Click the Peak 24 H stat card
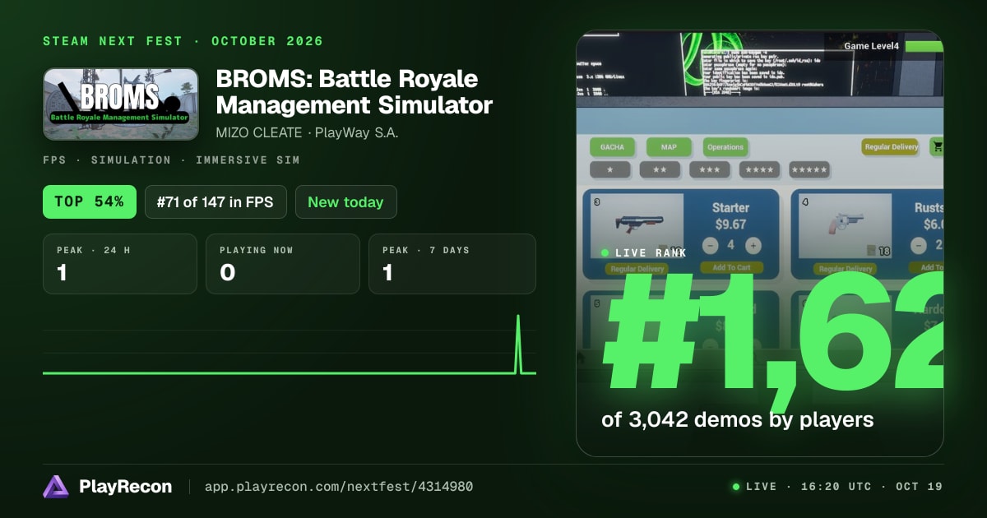 point(120,264)
